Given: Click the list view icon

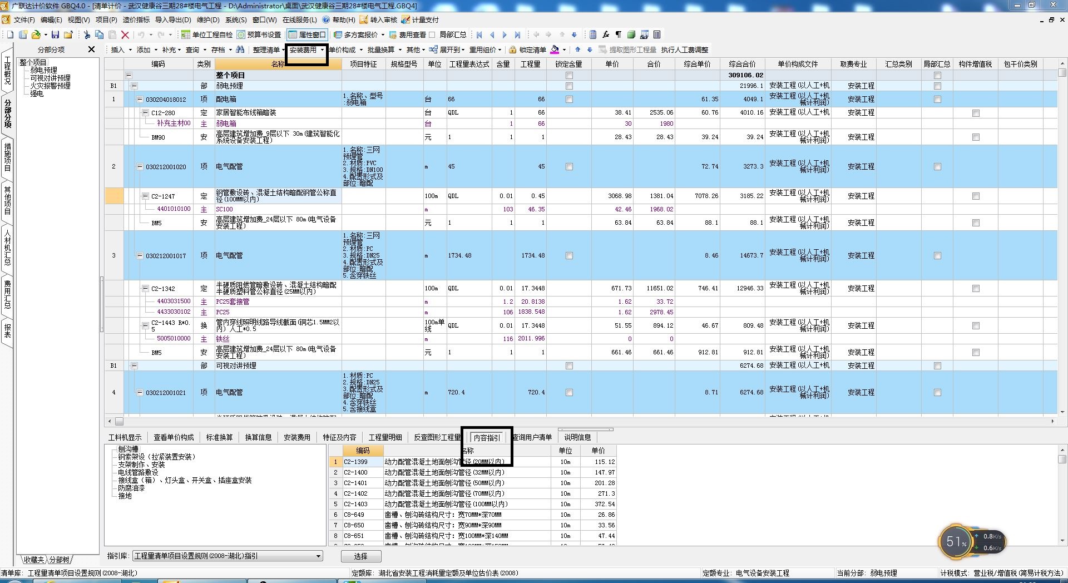Looking at the screenshot, I should point(657,34).
